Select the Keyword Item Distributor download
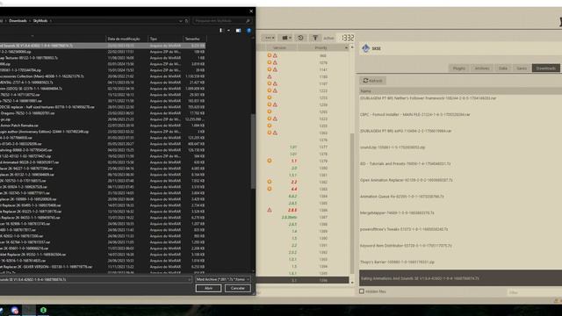The height and width of the screenshot is (316, 562). coord(460,246)
